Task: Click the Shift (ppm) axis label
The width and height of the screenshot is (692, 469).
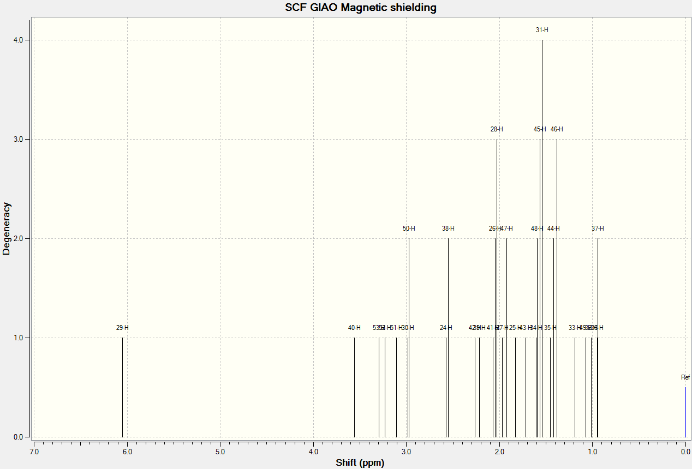Action: point(360,463)
